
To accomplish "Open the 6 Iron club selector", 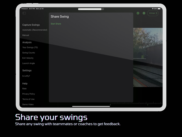I will 153,13.
